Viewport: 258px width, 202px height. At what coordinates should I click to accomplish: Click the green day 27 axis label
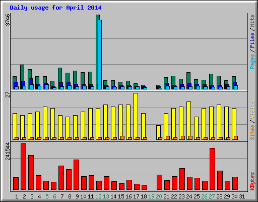212,196
